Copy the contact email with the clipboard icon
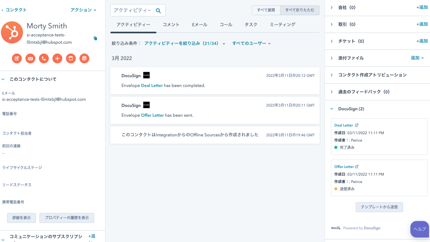This screenshot has height=242, width=430. tap(95, 38)
